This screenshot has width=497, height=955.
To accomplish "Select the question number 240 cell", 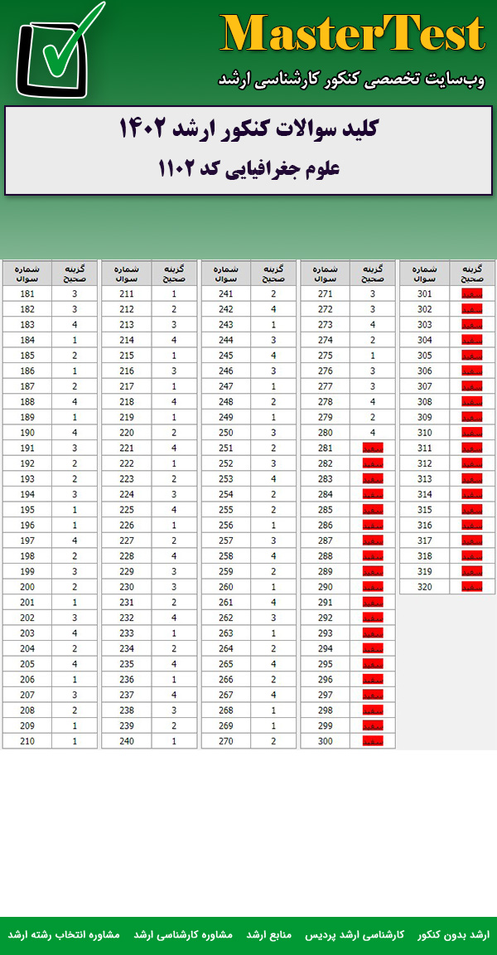I will [x=126, y=740].
